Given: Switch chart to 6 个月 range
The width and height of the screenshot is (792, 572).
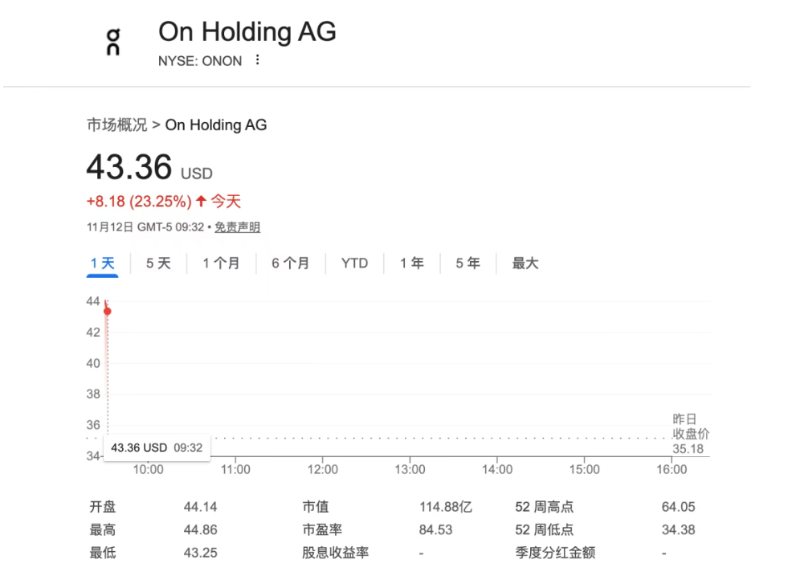Looking at the screenshot, I should pos(290,264).
